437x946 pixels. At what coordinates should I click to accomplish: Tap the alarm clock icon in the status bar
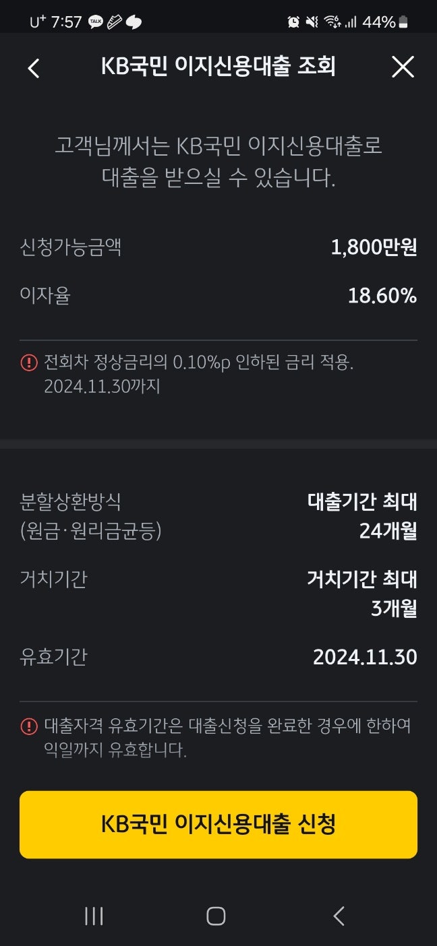(x=291, y=21)
